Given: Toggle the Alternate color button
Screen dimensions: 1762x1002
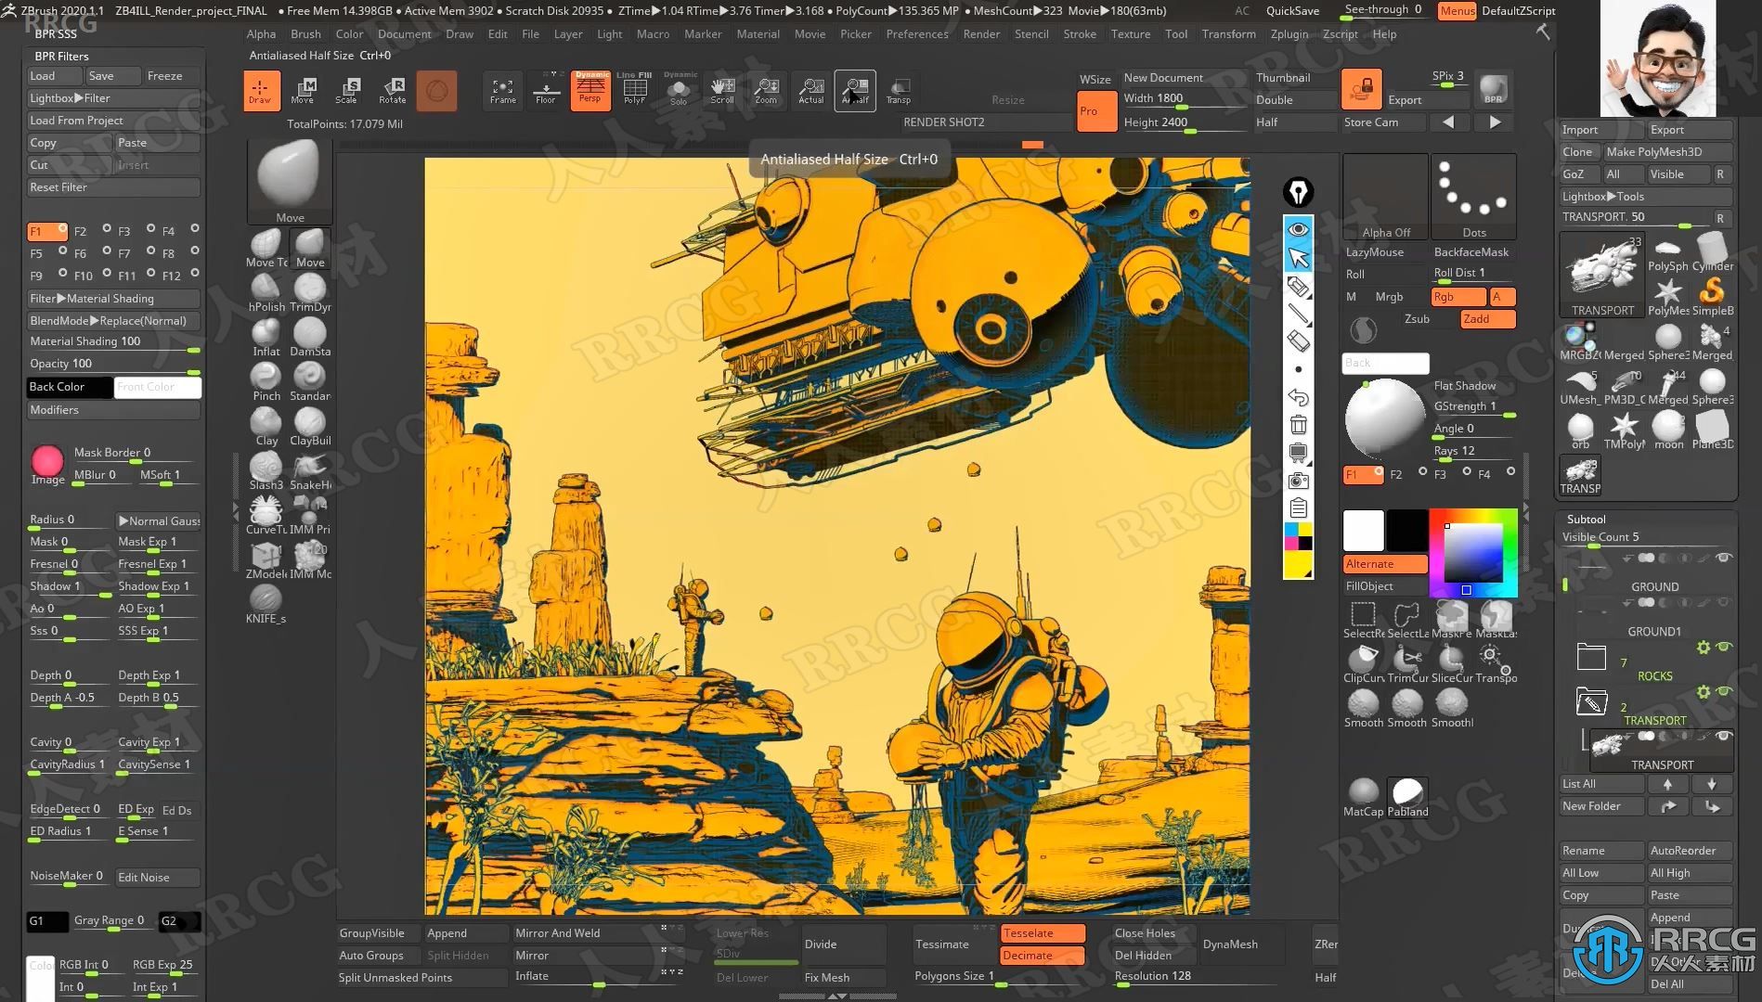Looking at the screenshot, I should [1385, 564].
